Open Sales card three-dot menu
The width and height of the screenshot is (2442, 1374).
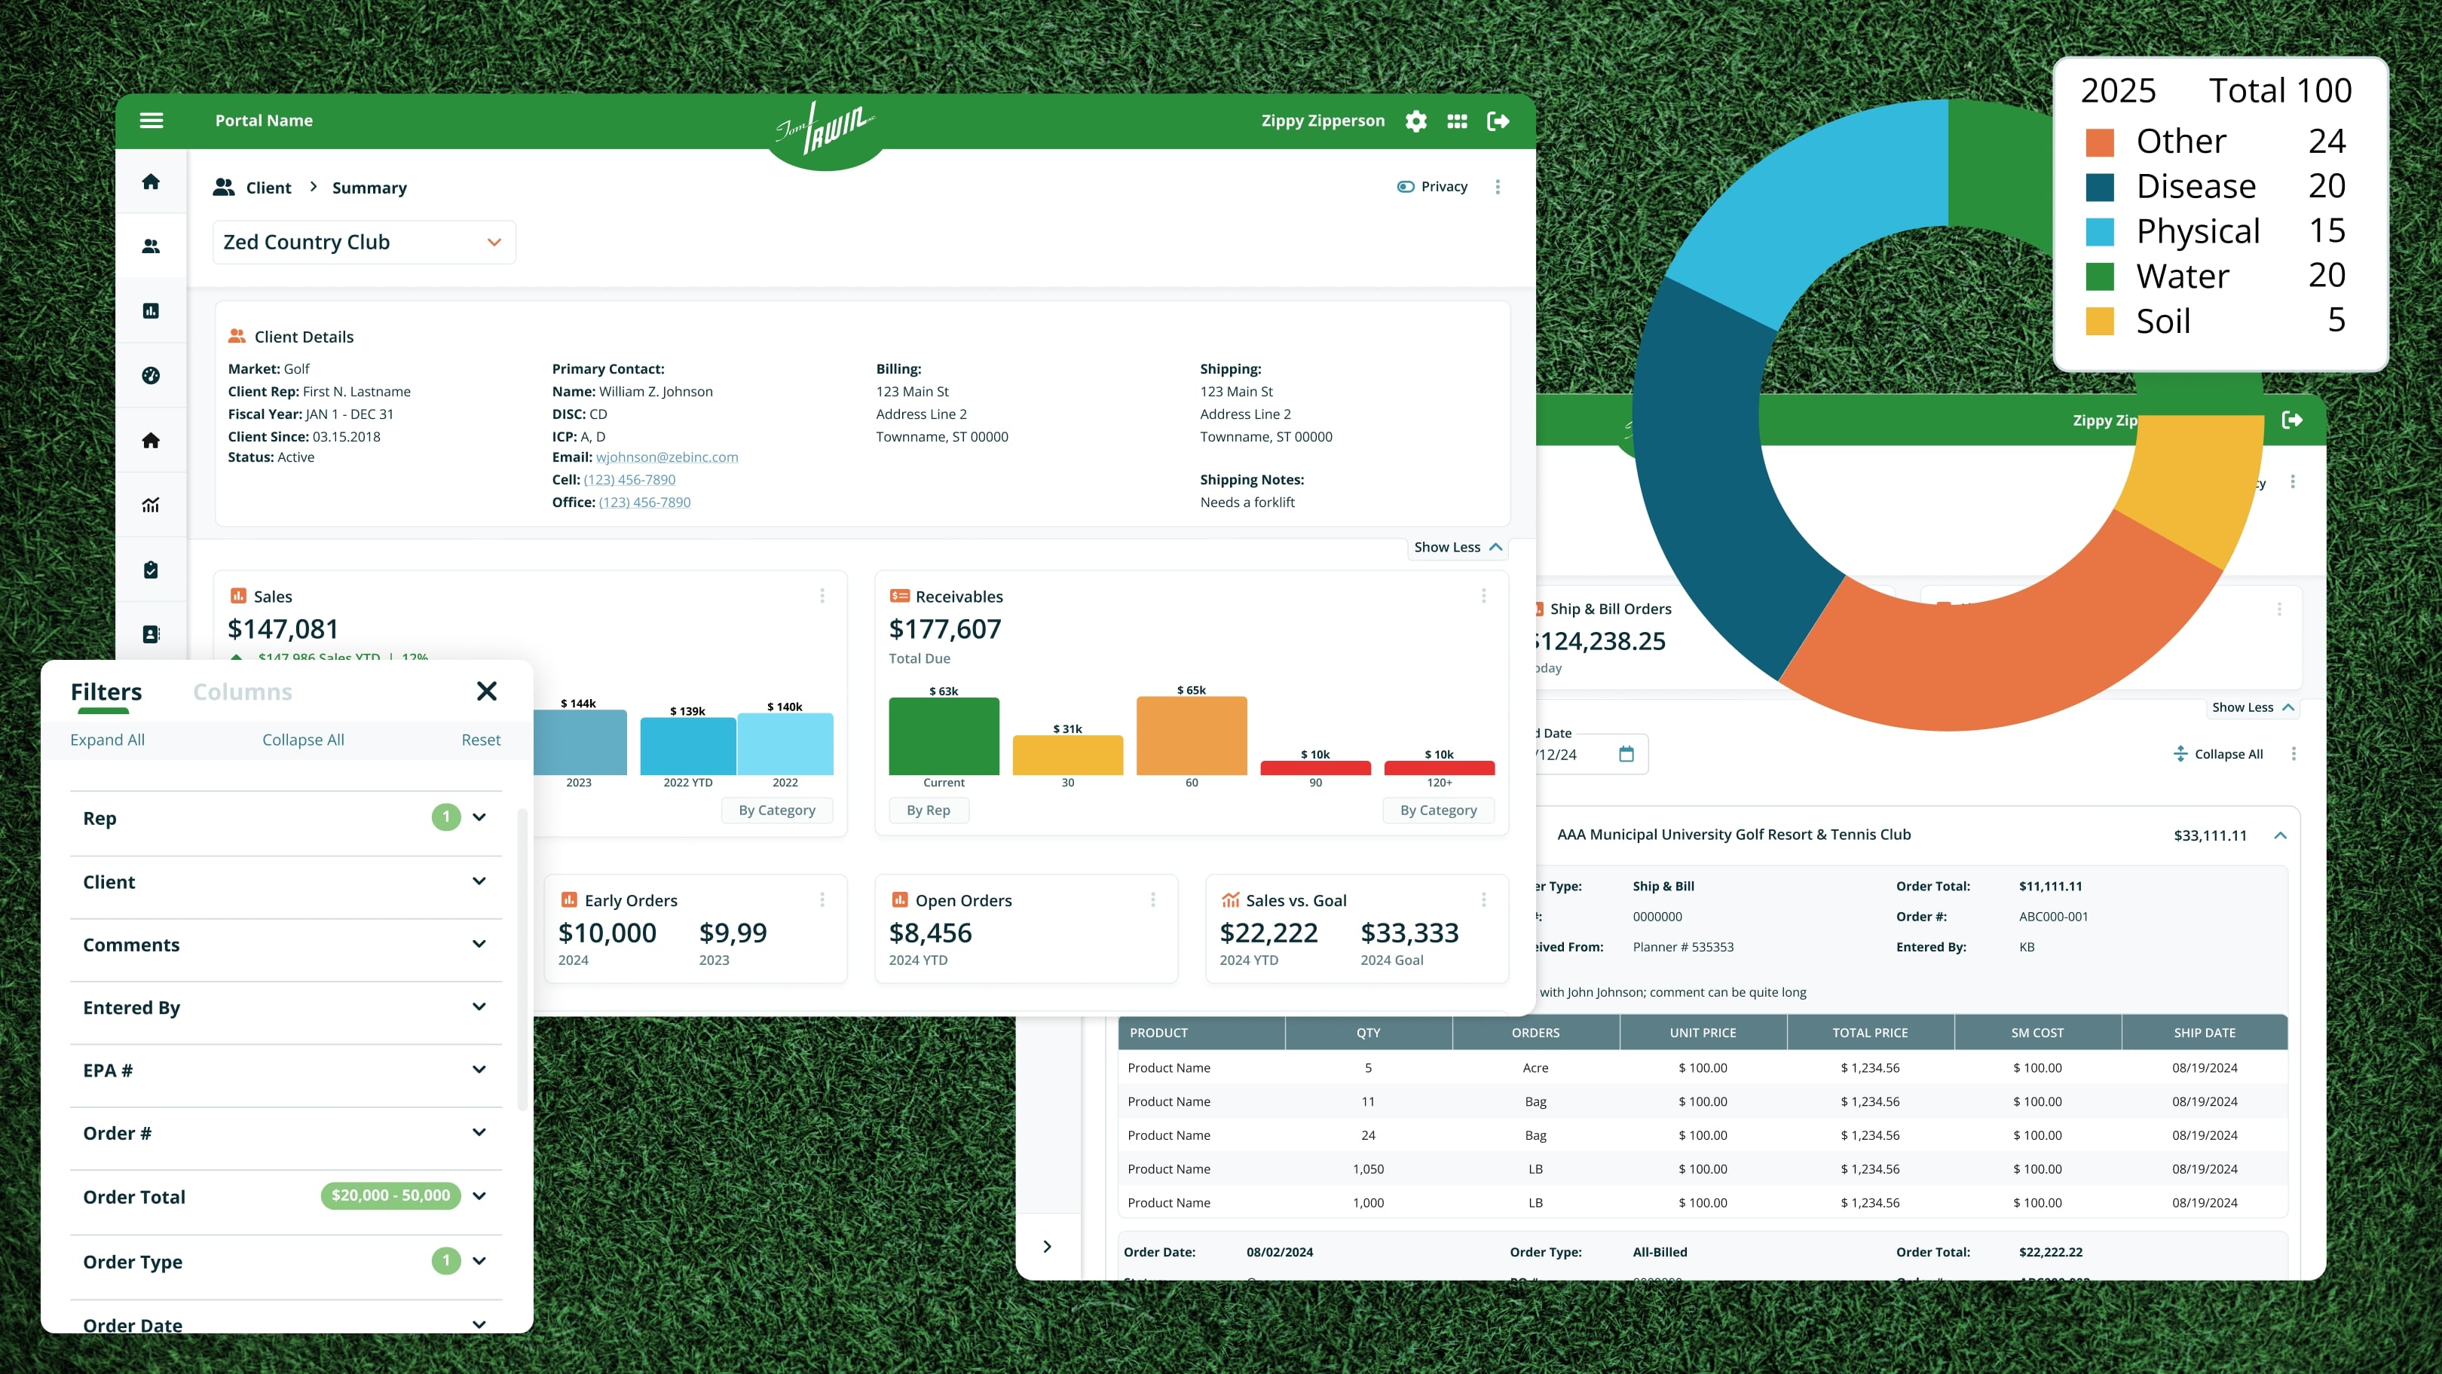click(822, 596)
